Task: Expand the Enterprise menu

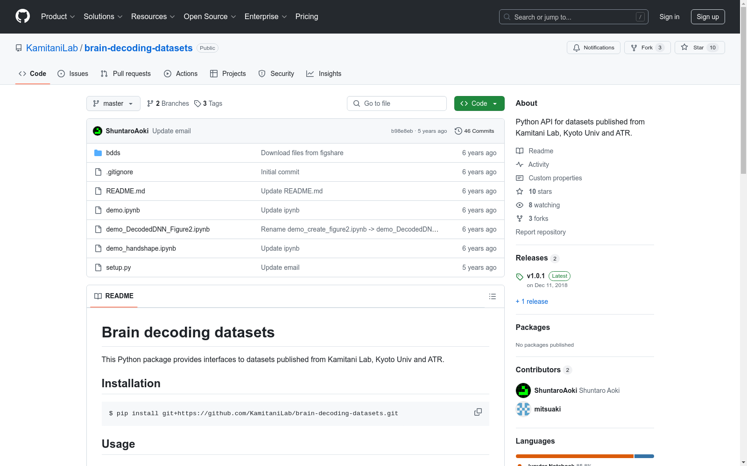Action: (266, 17)
